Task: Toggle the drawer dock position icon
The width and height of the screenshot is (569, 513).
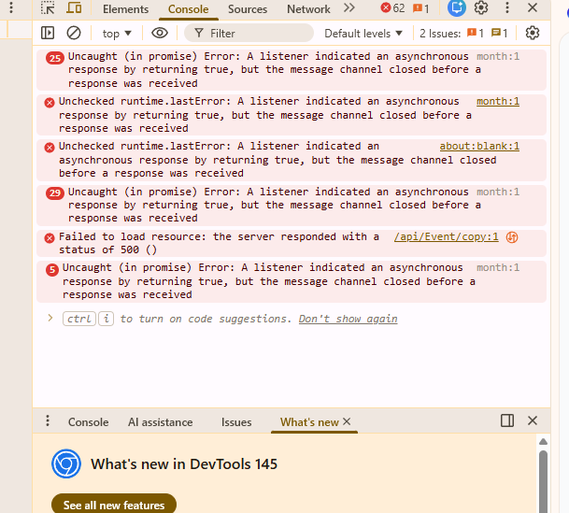Action: [507, 420]
